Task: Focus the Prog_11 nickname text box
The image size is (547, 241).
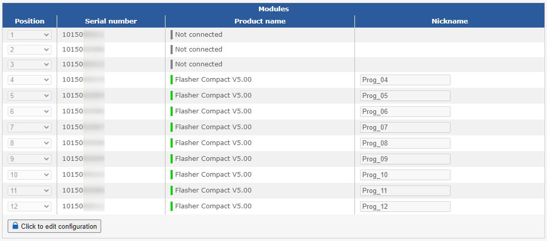Action: pos(405,190)
